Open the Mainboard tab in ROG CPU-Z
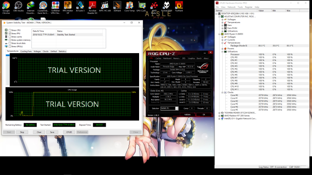The image size is (312, 175). [167, 58]
